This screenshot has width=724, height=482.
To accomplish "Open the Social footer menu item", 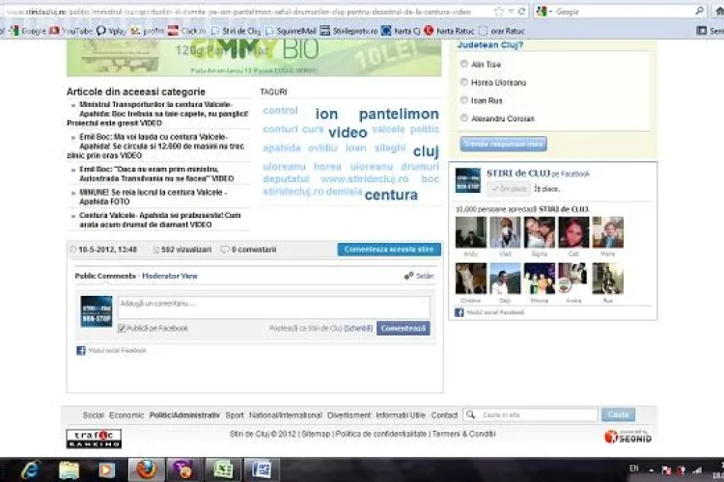I will coord(94,415).
